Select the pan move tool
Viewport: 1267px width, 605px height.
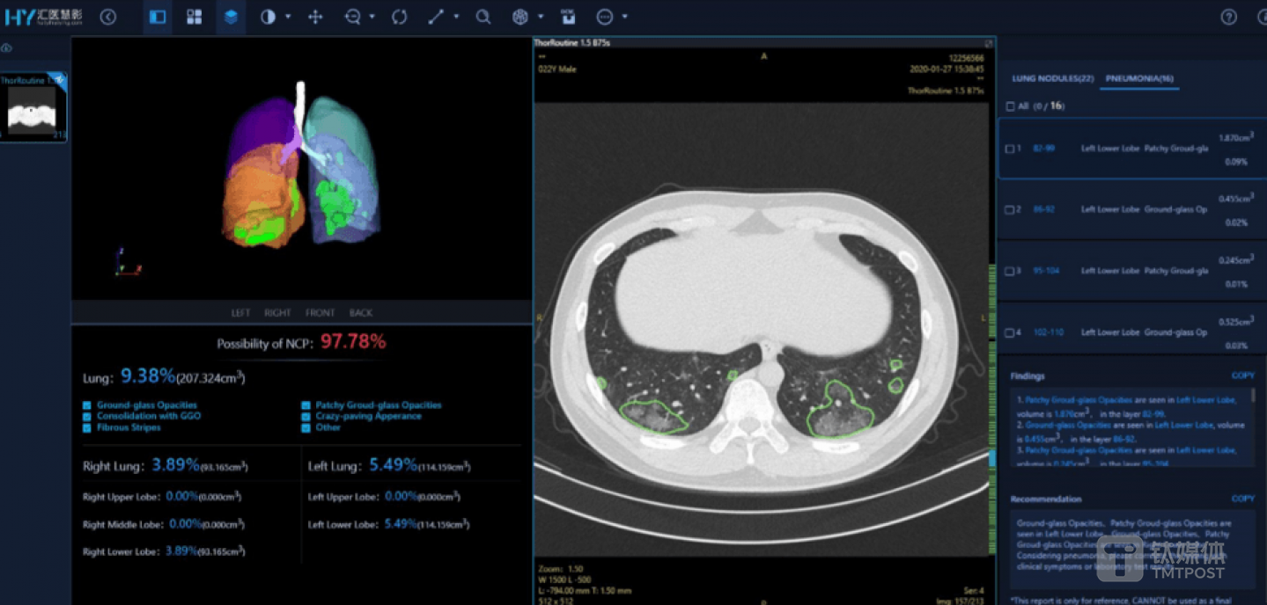[x=315, y=17]
